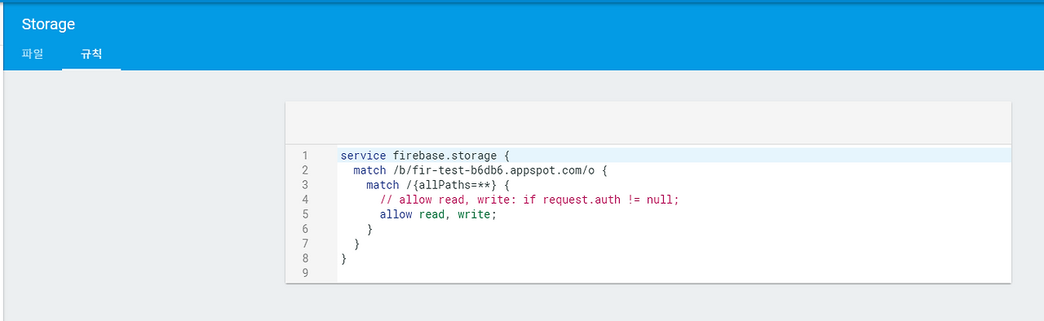Click line number 8 in gutter

[x=305, y=258]
